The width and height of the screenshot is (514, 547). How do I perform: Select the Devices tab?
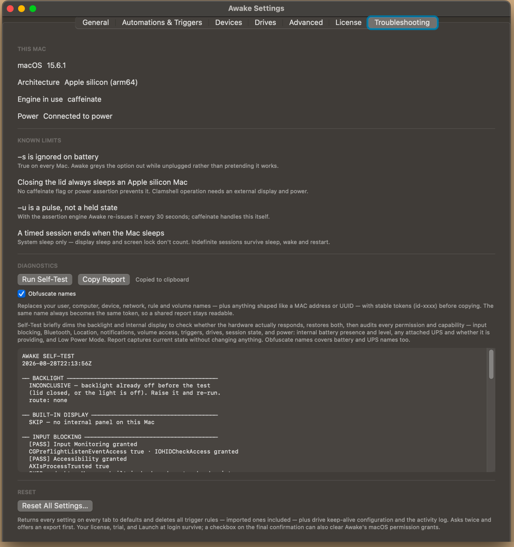pyautogui.click(x=228, y=22)
